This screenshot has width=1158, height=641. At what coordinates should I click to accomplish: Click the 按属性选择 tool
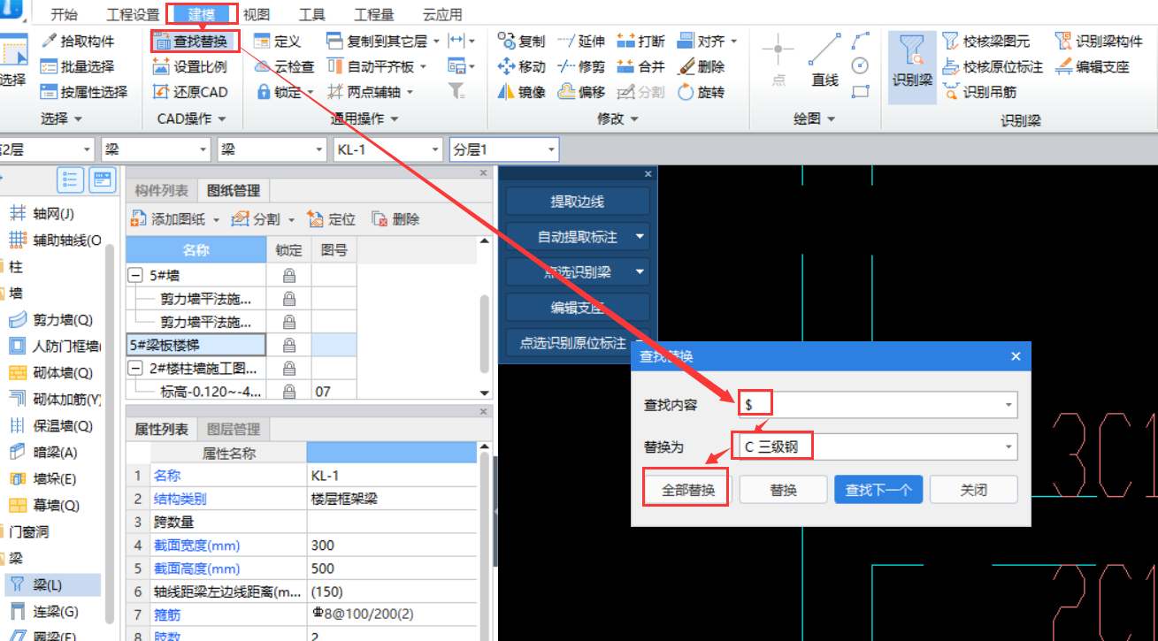(84, 92)
